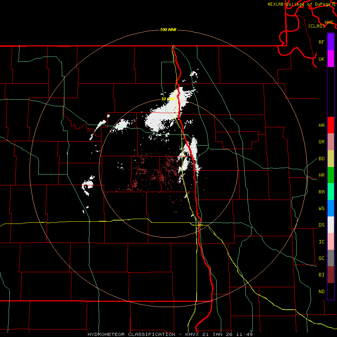Click the UK magenta legend swatch
Viewport: 337px width, 337px height.
(331, 59)
